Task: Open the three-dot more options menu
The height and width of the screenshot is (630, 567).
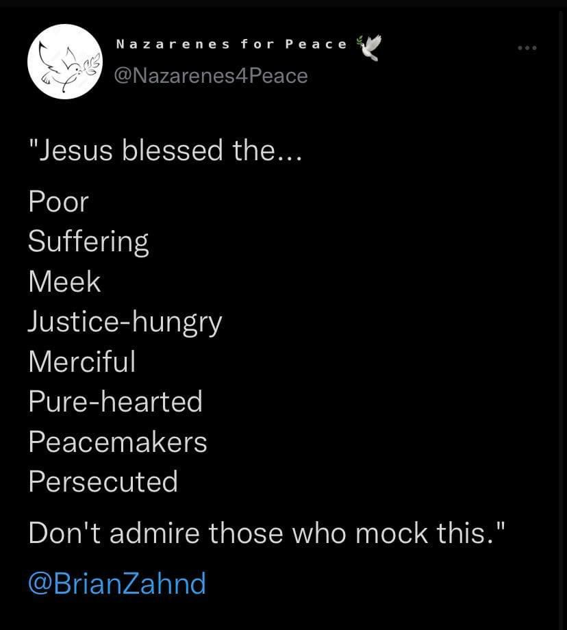Action: [527, 48]
